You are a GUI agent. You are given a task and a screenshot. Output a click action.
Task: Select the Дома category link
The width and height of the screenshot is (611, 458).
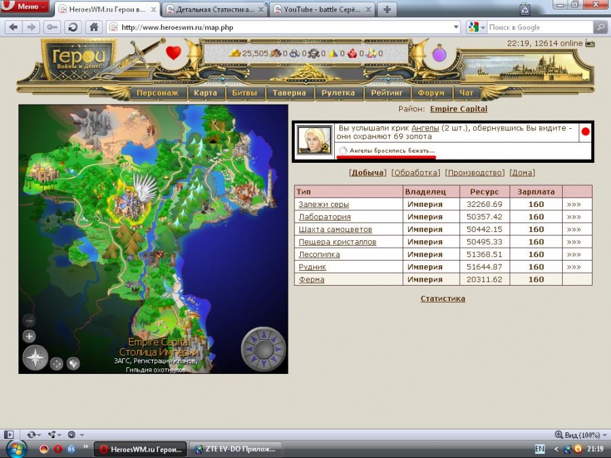pos(522,172)
